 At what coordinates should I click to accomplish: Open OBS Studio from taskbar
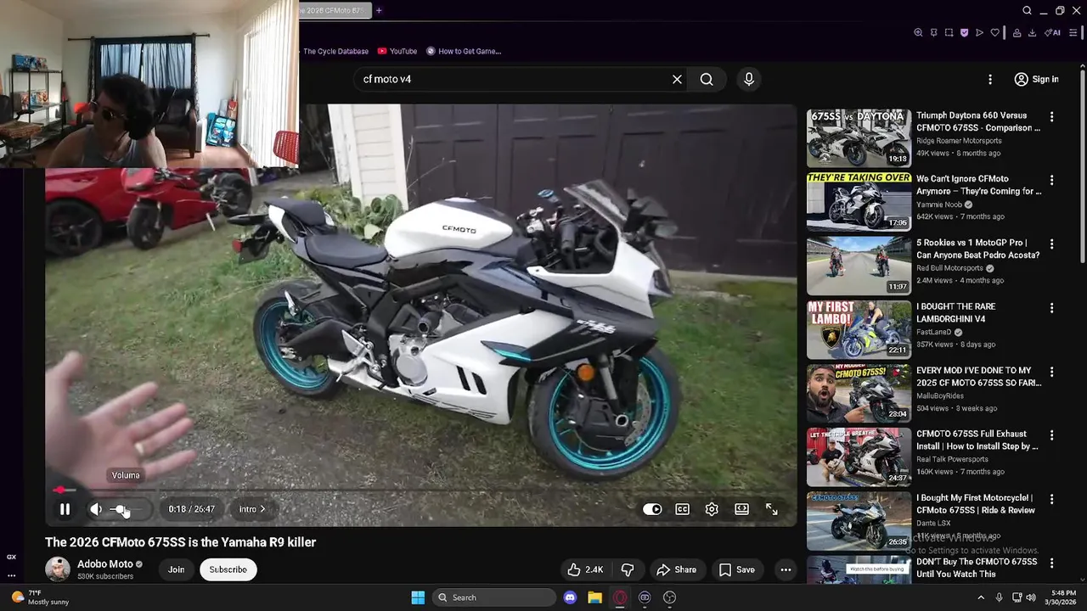pos(669,597)
